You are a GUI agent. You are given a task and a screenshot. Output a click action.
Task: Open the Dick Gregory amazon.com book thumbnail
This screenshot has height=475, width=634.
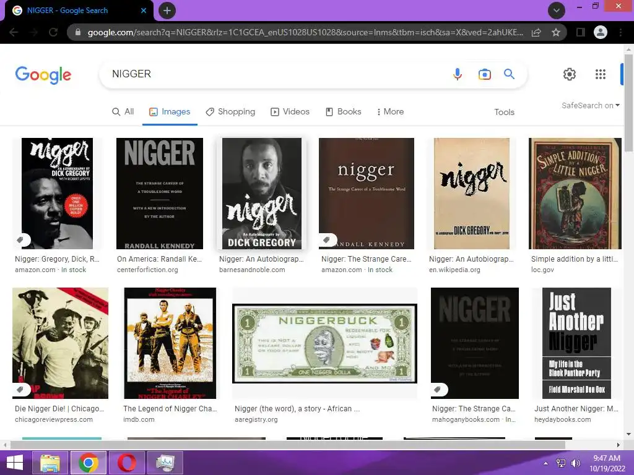57,194
